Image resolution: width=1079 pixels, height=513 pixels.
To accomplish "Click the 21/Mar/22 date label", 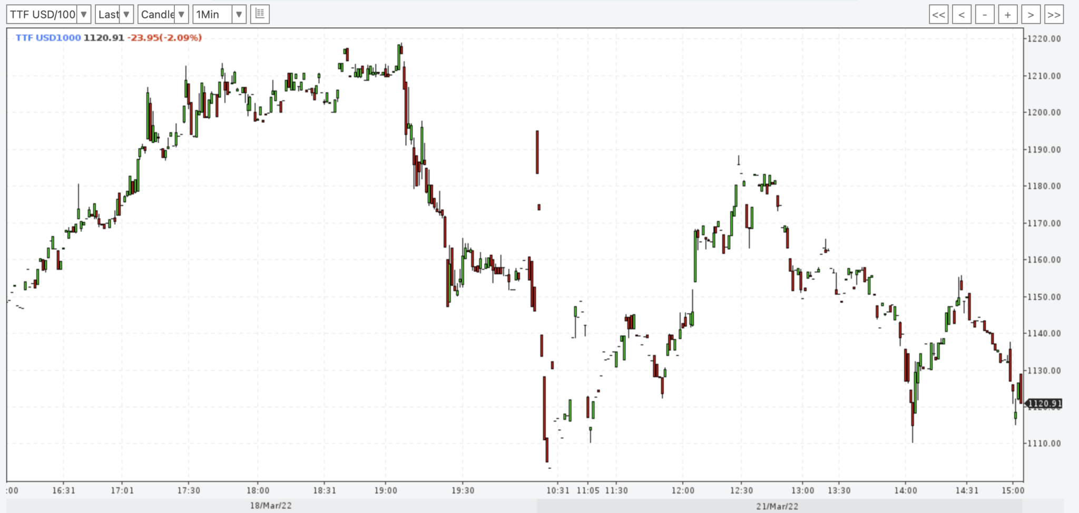I will coord(777,506).
